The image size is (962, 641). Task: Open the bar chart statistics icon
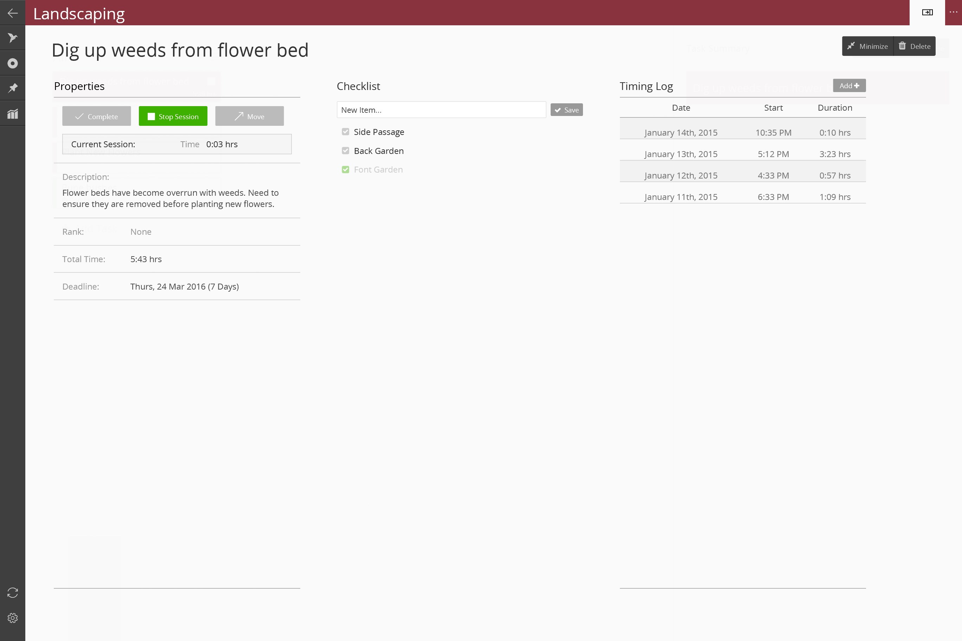coord(13,114)
